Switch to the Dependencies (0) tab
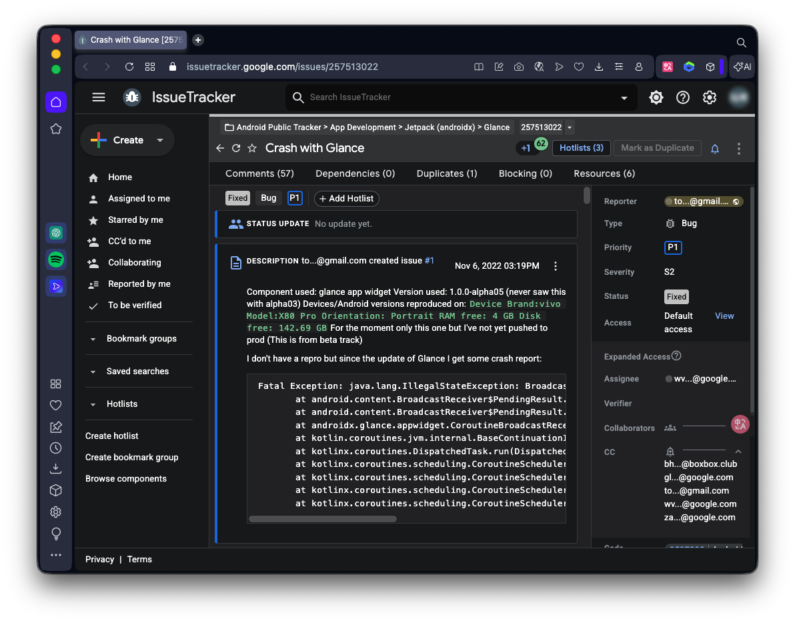Image resolution: width=795 pixels, height=623 pixels. pos(355,173)
